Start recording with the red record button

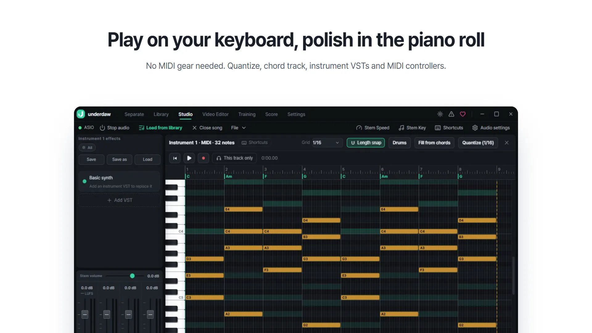point(203,158)
